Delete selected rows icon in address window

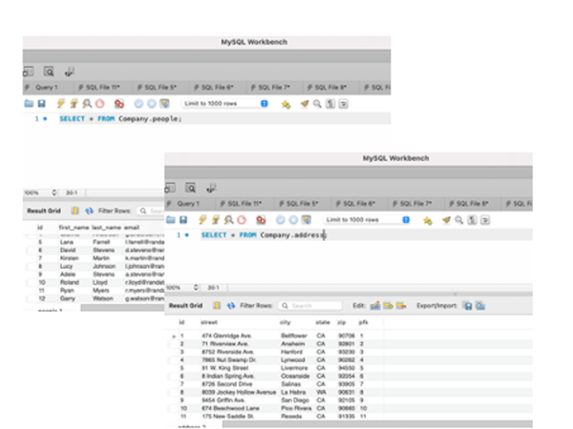(401, 306)
